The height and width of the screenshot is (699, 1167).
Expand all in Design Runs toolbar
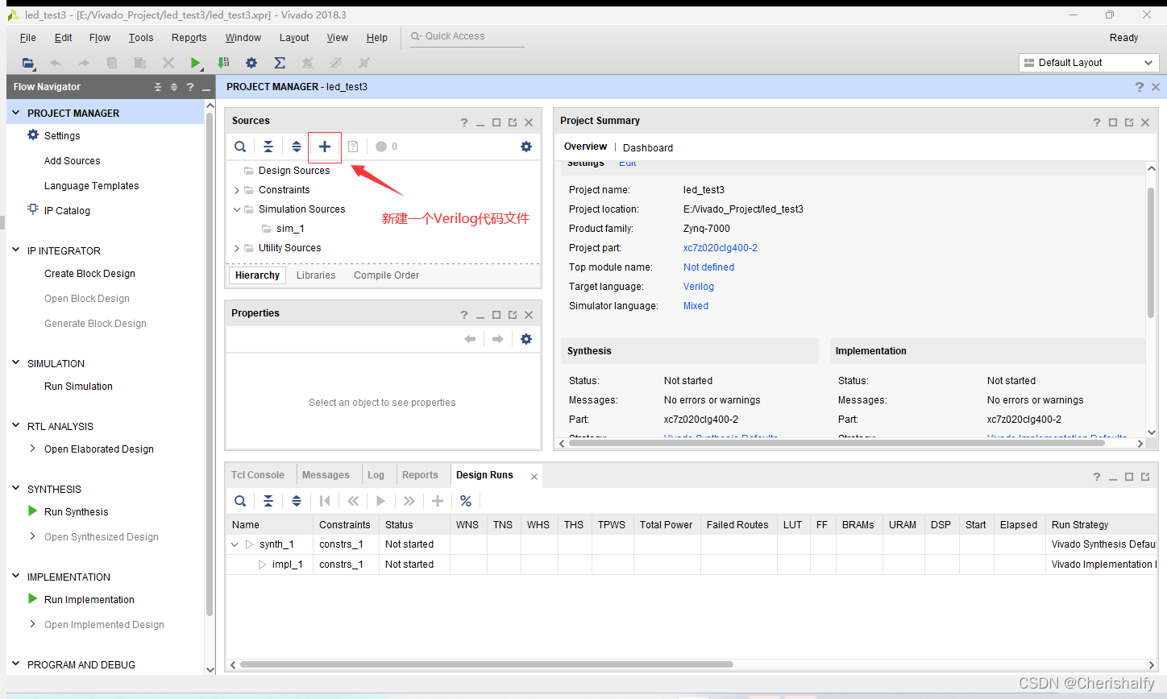297,501
